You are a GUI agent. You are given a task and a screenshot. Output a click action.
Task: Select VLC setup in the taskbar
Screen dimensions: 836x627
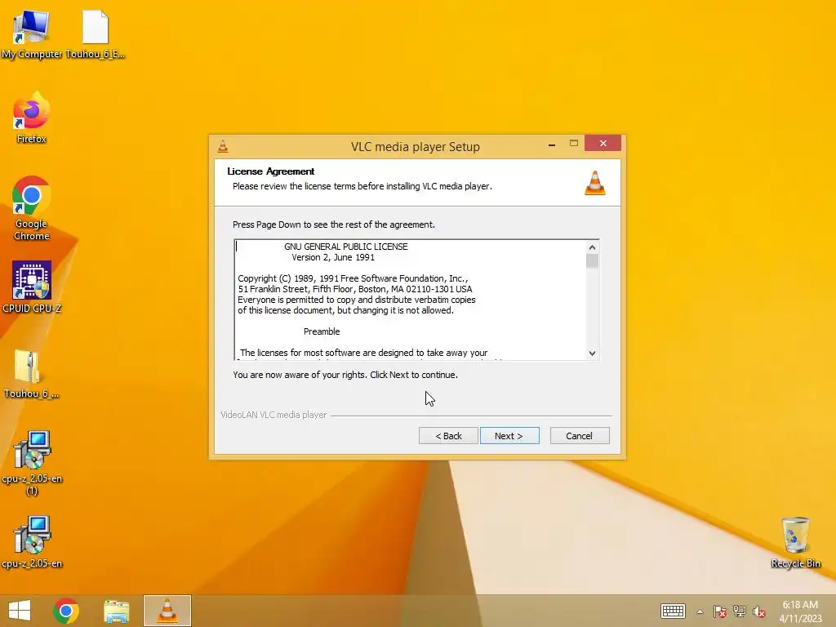click(x=167, y=611)
